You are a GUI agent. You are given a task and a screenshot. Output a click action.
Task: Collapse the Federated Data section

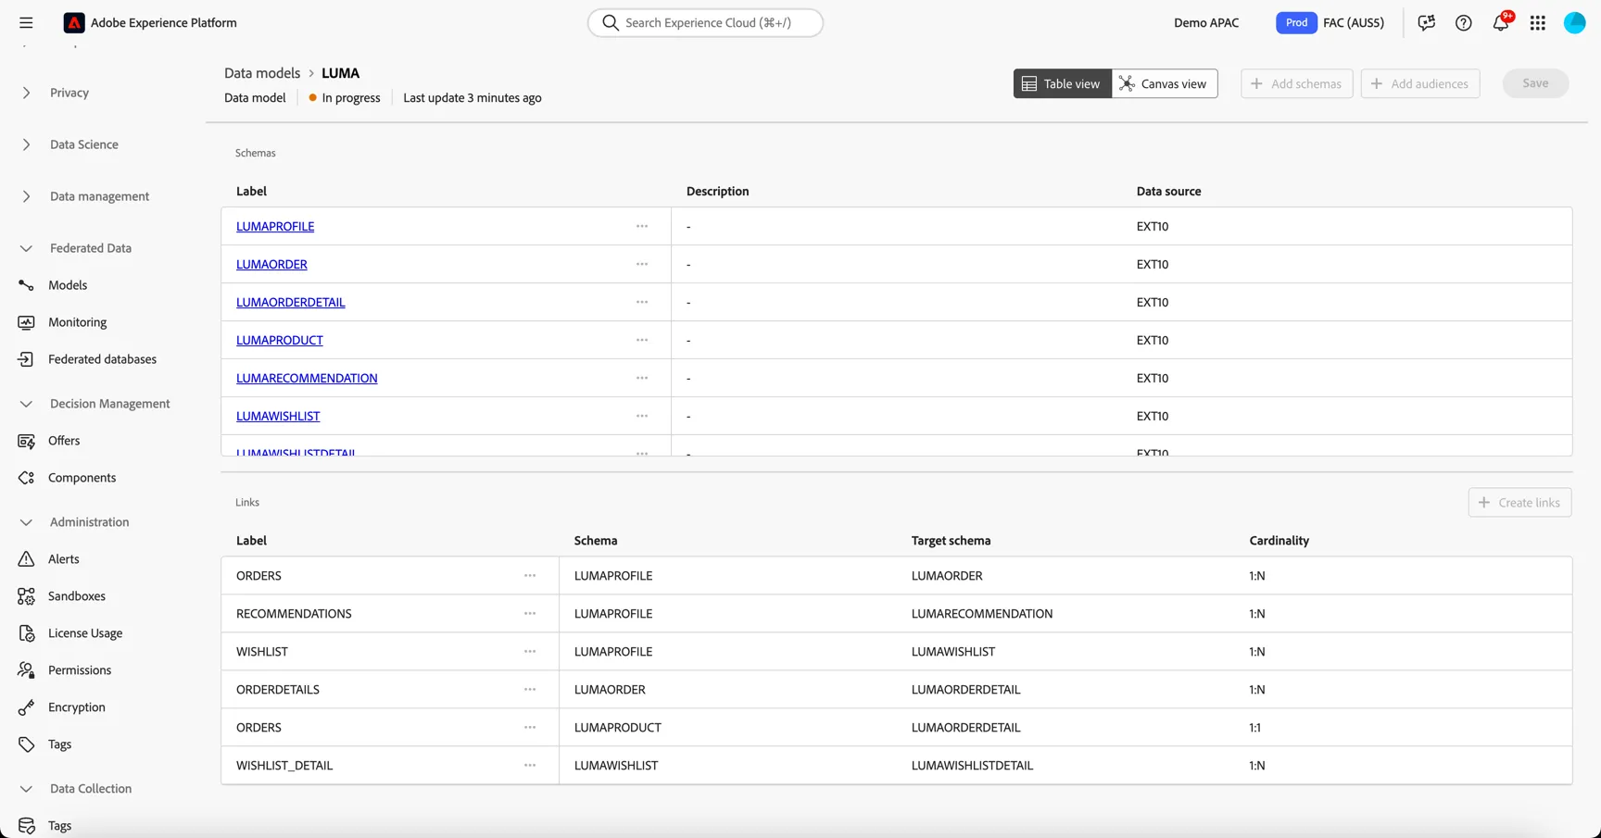pyautogui.click(x=26, y=248)
